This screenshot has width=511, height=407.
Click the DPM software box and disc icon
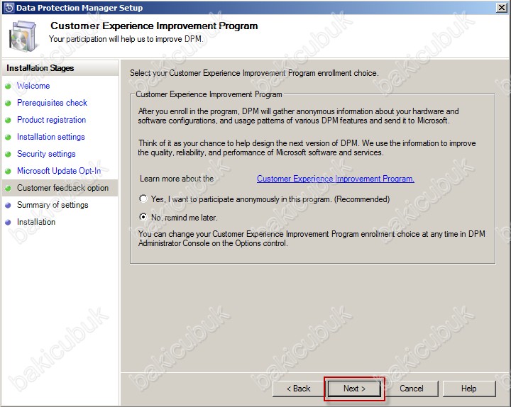coord(23,36)
